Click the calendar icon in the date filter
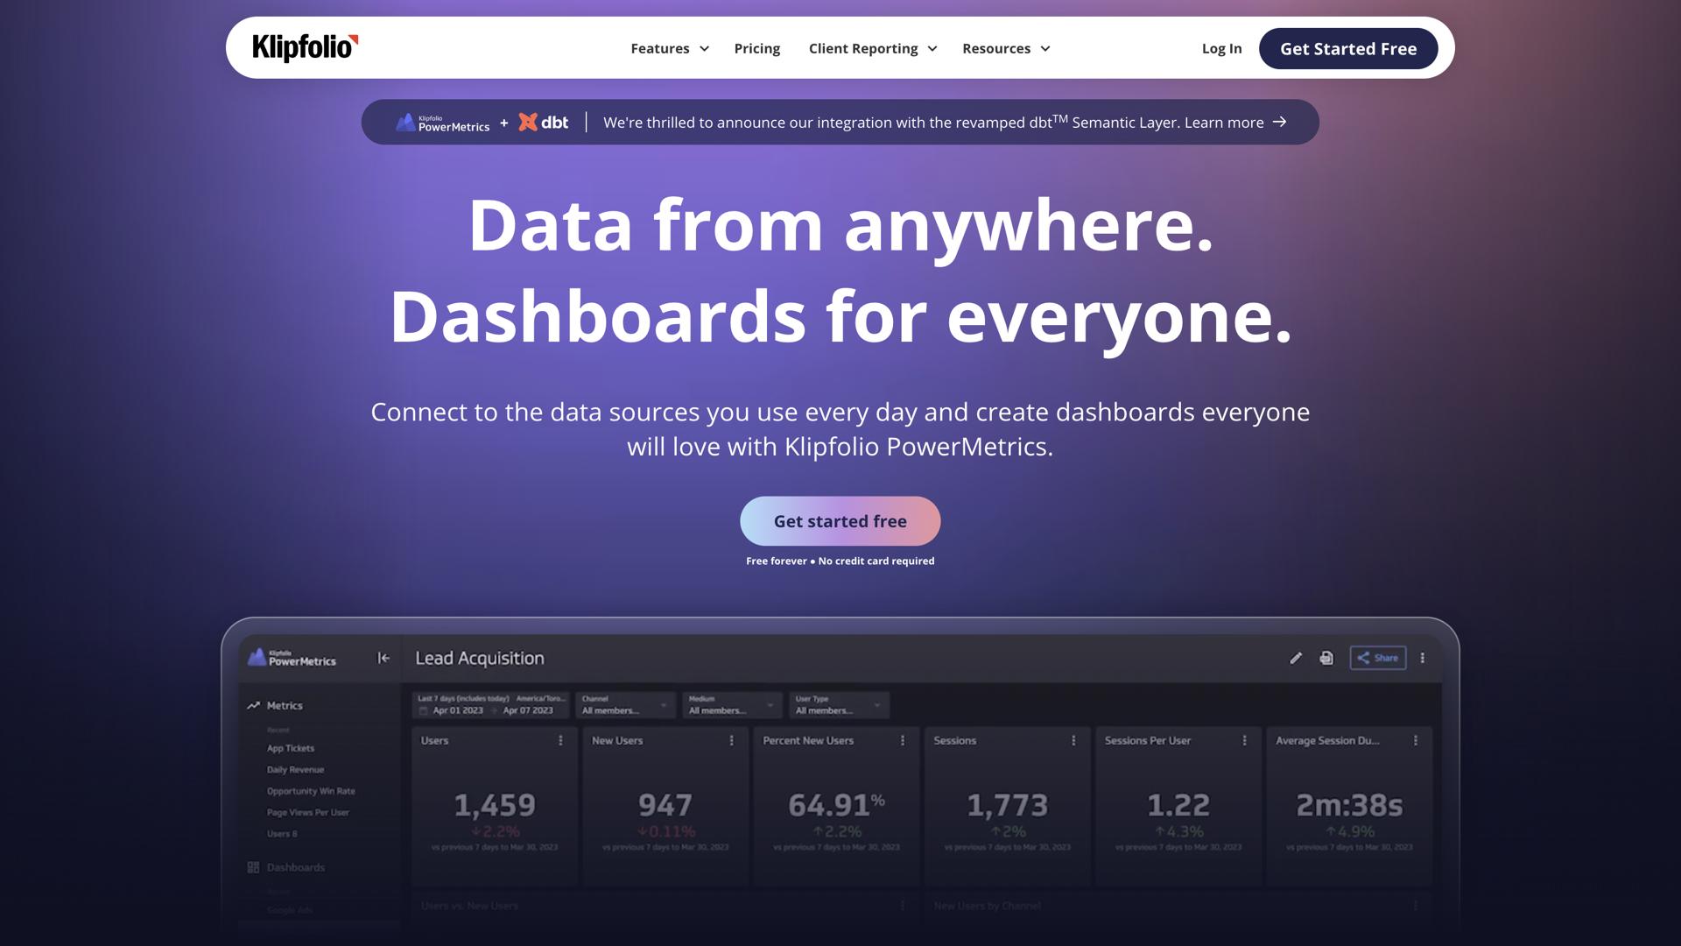 [423, 709]
